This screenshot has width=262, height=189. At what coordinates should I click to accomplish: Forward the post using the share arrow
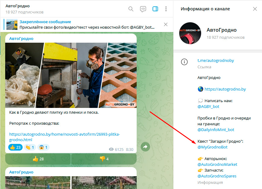(145, 147)
